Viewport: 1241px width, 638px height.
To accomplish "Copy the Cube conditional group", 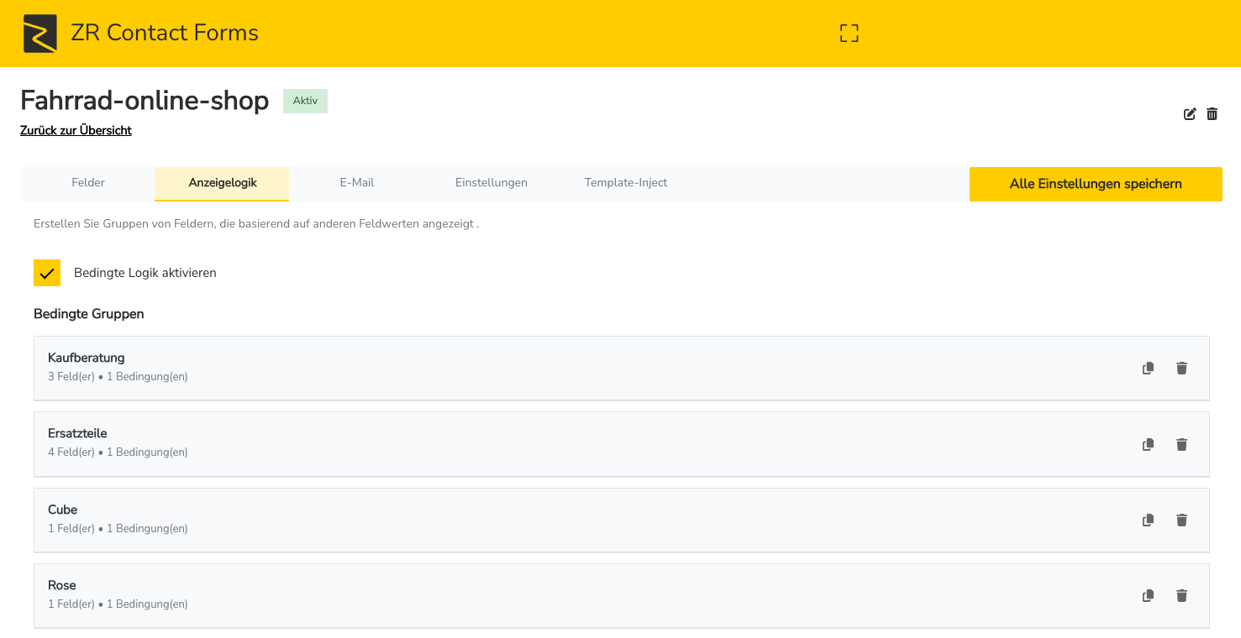I will tap(1148, 520).
